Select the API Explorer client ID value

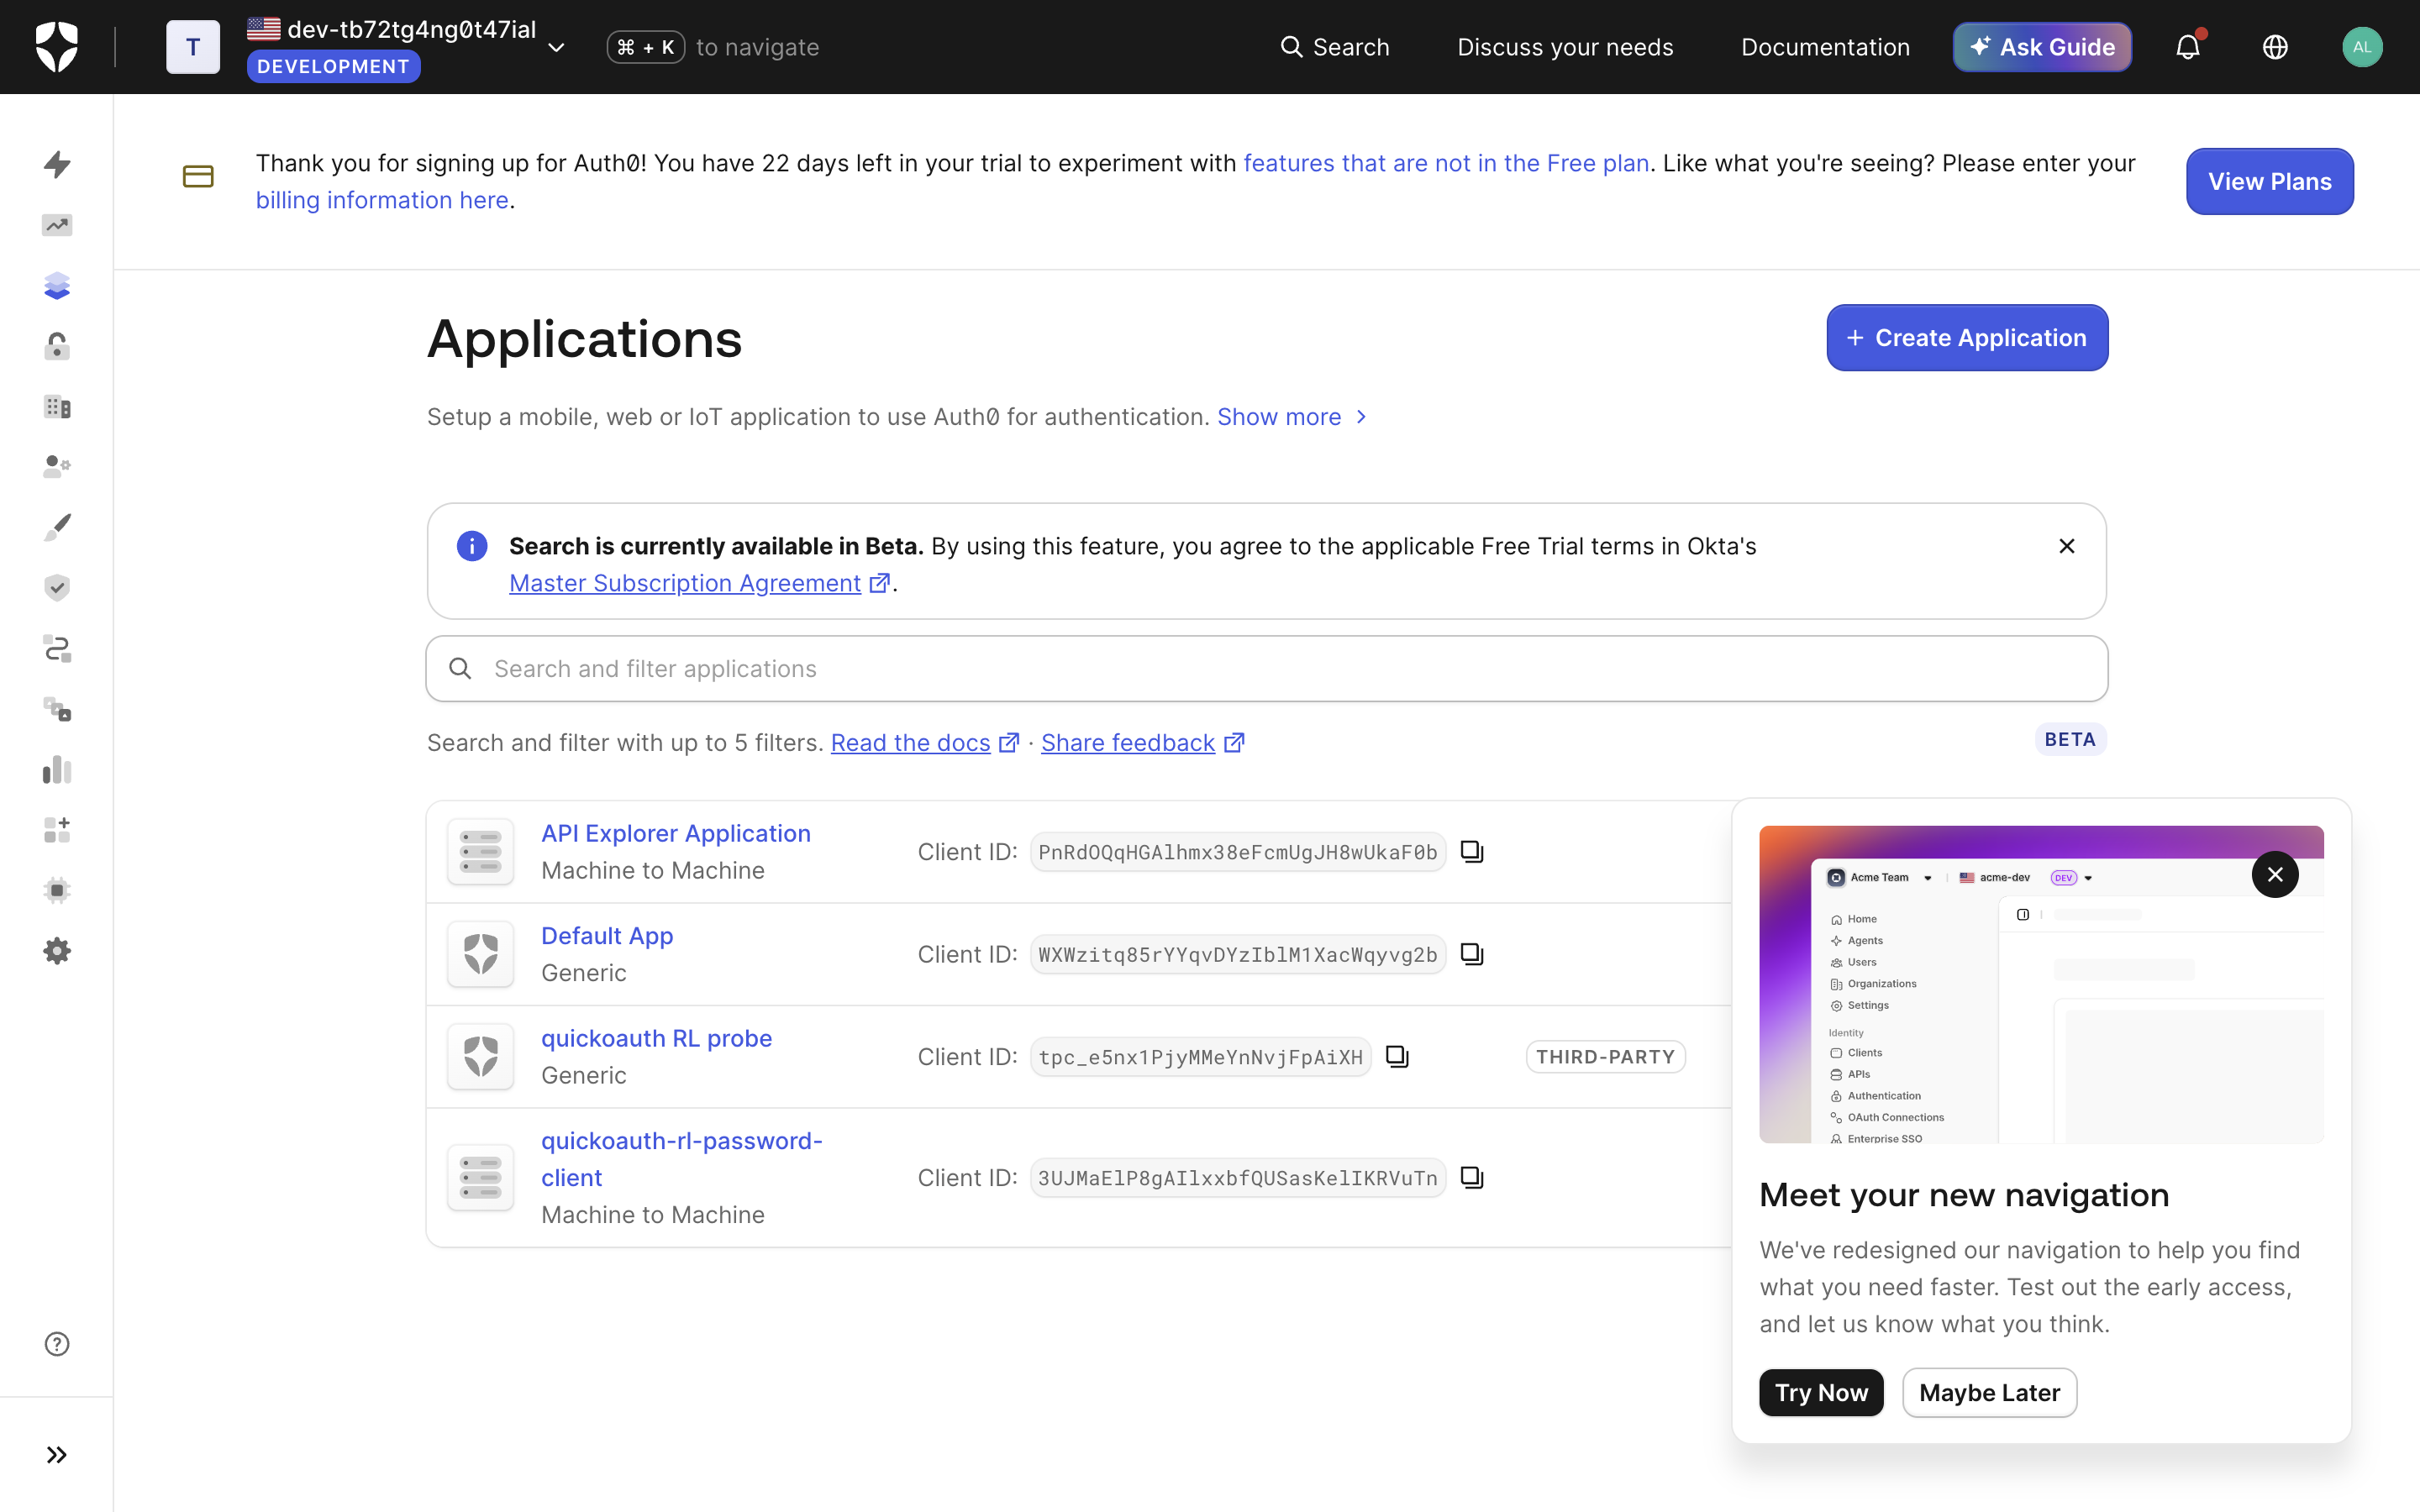coord(1237,852)
